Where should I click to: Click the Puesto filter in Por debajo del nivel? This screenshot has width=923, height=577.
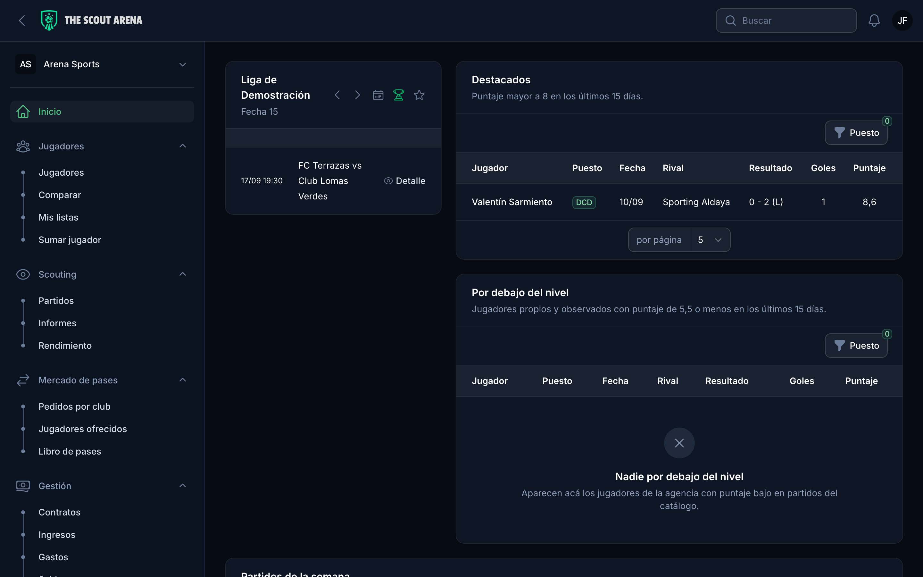856,346
